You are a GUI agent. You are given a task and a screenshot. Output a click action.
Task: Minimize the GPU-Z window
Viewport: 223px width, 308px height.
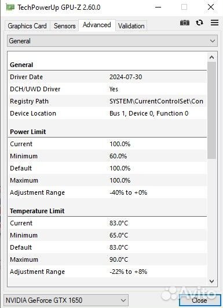click(x=158, y=8)
